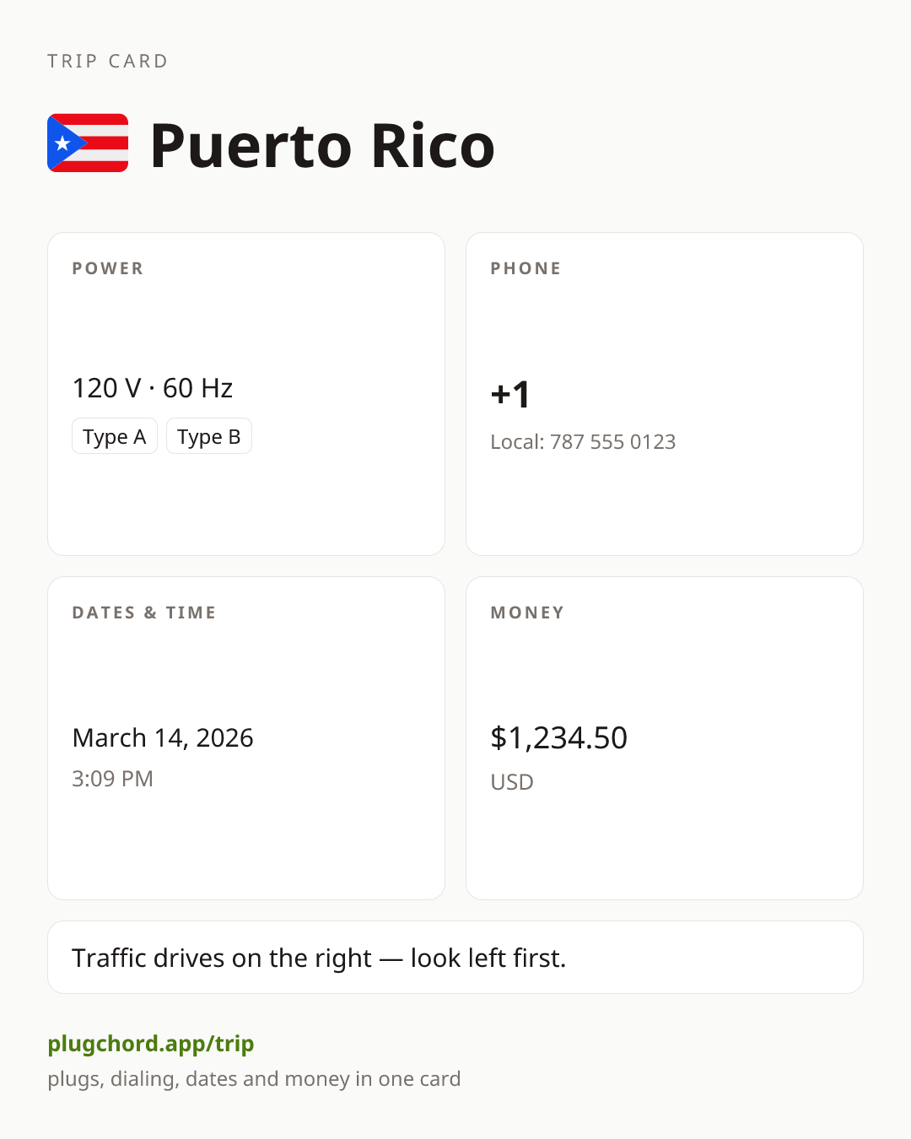This screenshot has height=1139, width=911.
Task: Click the white star on the flag
Action: 62,143
